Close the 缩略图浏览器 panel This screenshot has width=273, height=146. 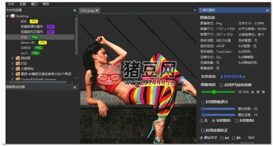[x=75, y=87]
